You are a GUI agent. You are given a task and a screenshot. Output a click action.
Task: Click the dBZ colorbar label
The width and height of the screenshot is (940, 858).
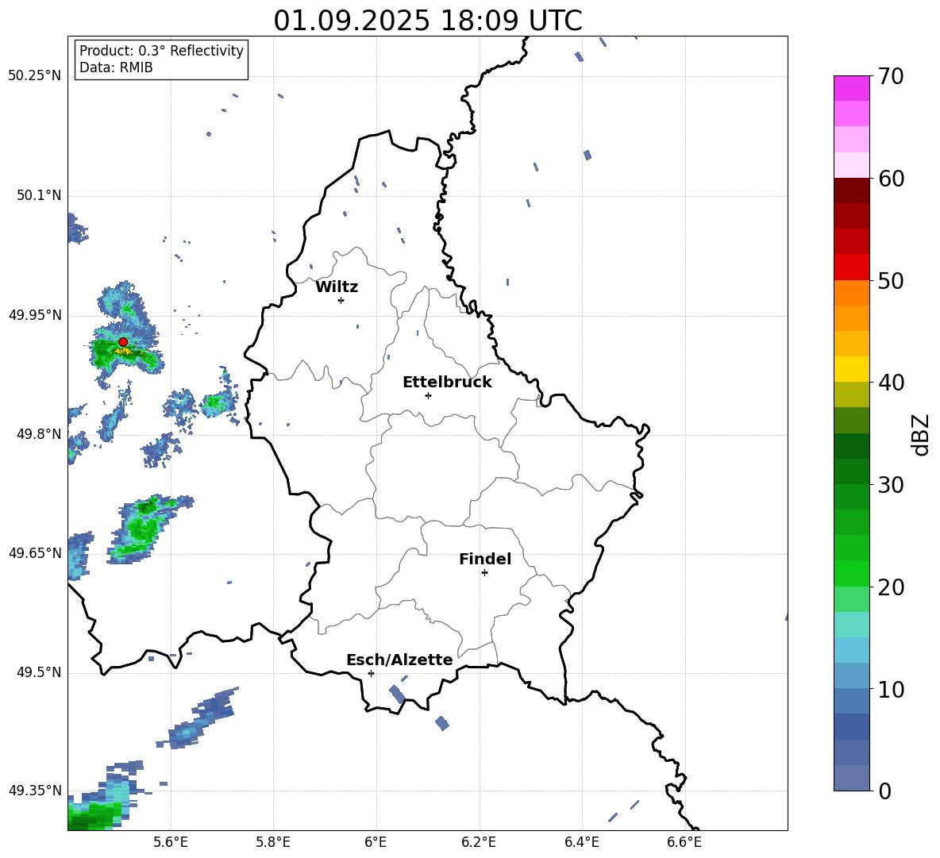click(922, 435)
